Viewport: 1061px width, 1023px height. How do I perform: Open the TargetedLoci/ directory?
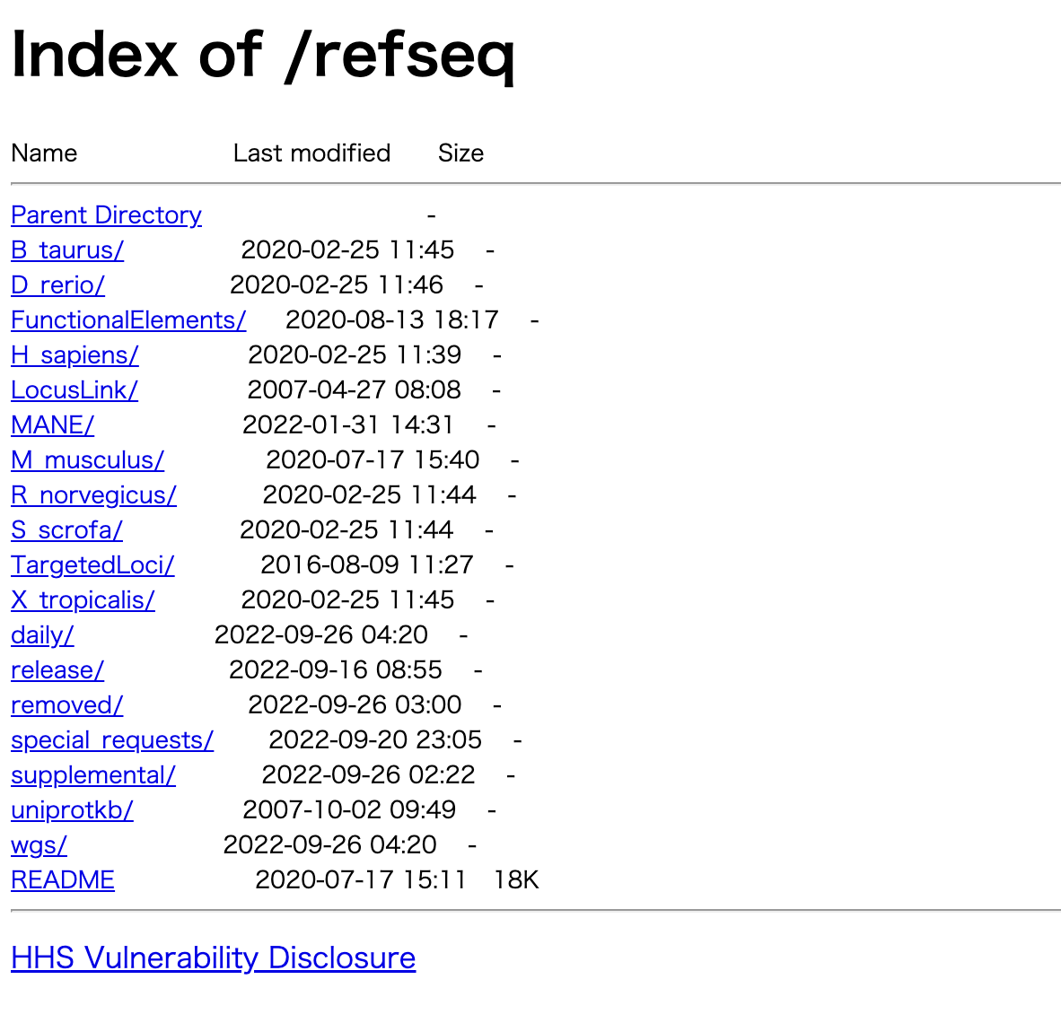click(92, 565)
